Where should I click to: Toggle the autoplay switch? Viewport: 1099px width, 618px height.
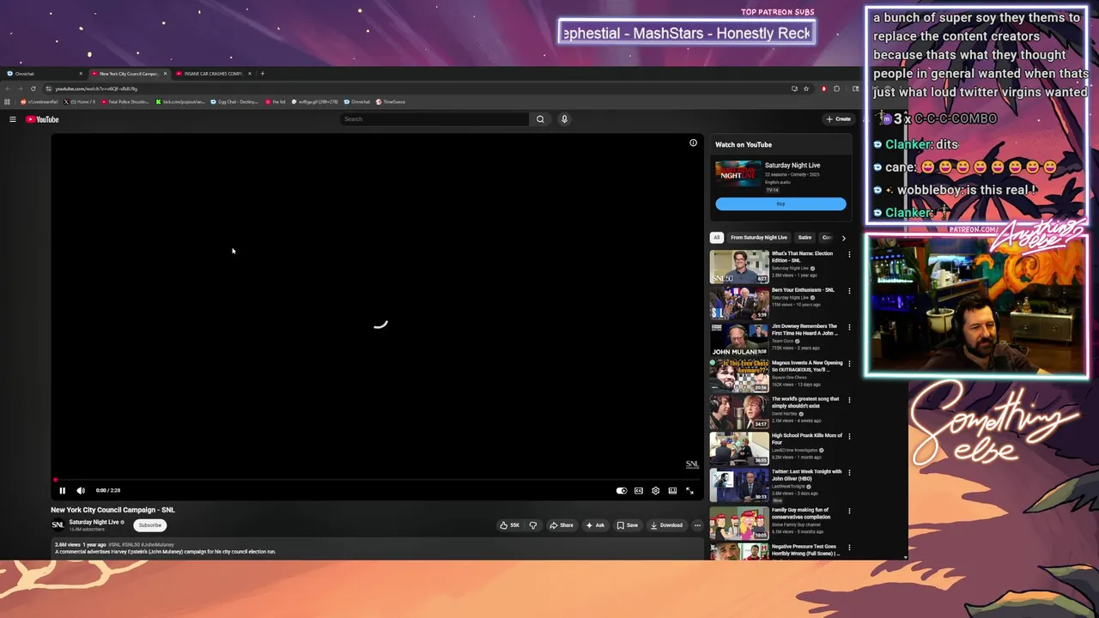click(x=622, y=491)
